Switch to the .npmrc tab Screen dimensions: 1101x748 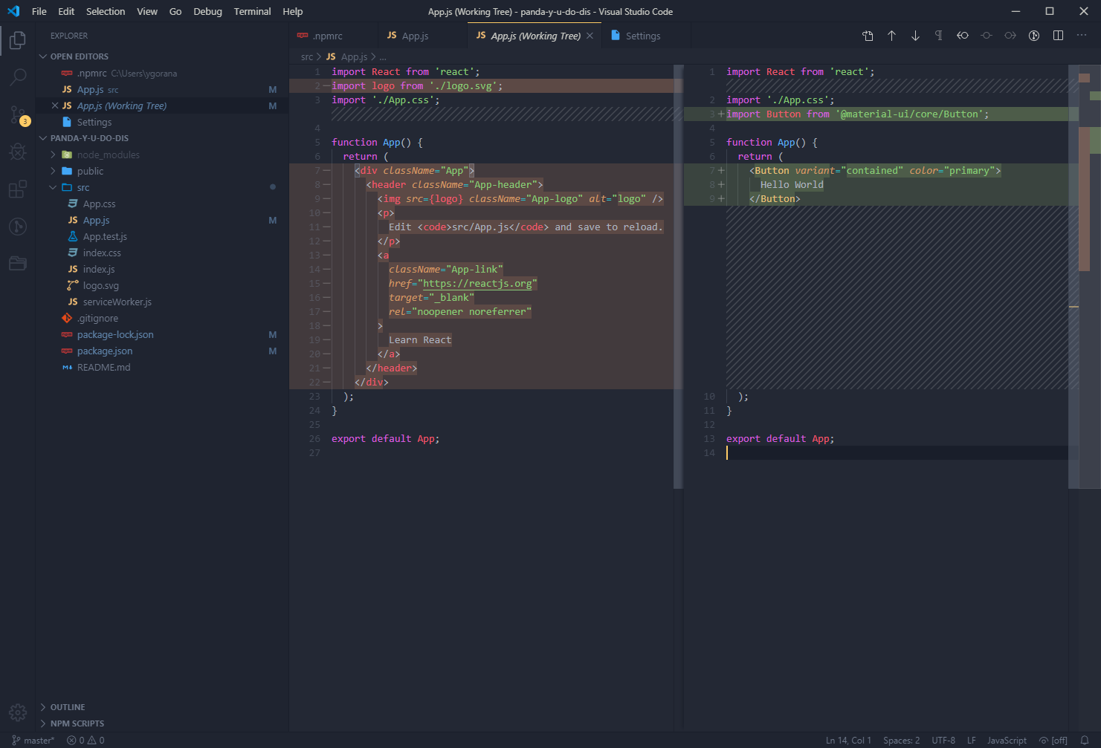(334, 36)
